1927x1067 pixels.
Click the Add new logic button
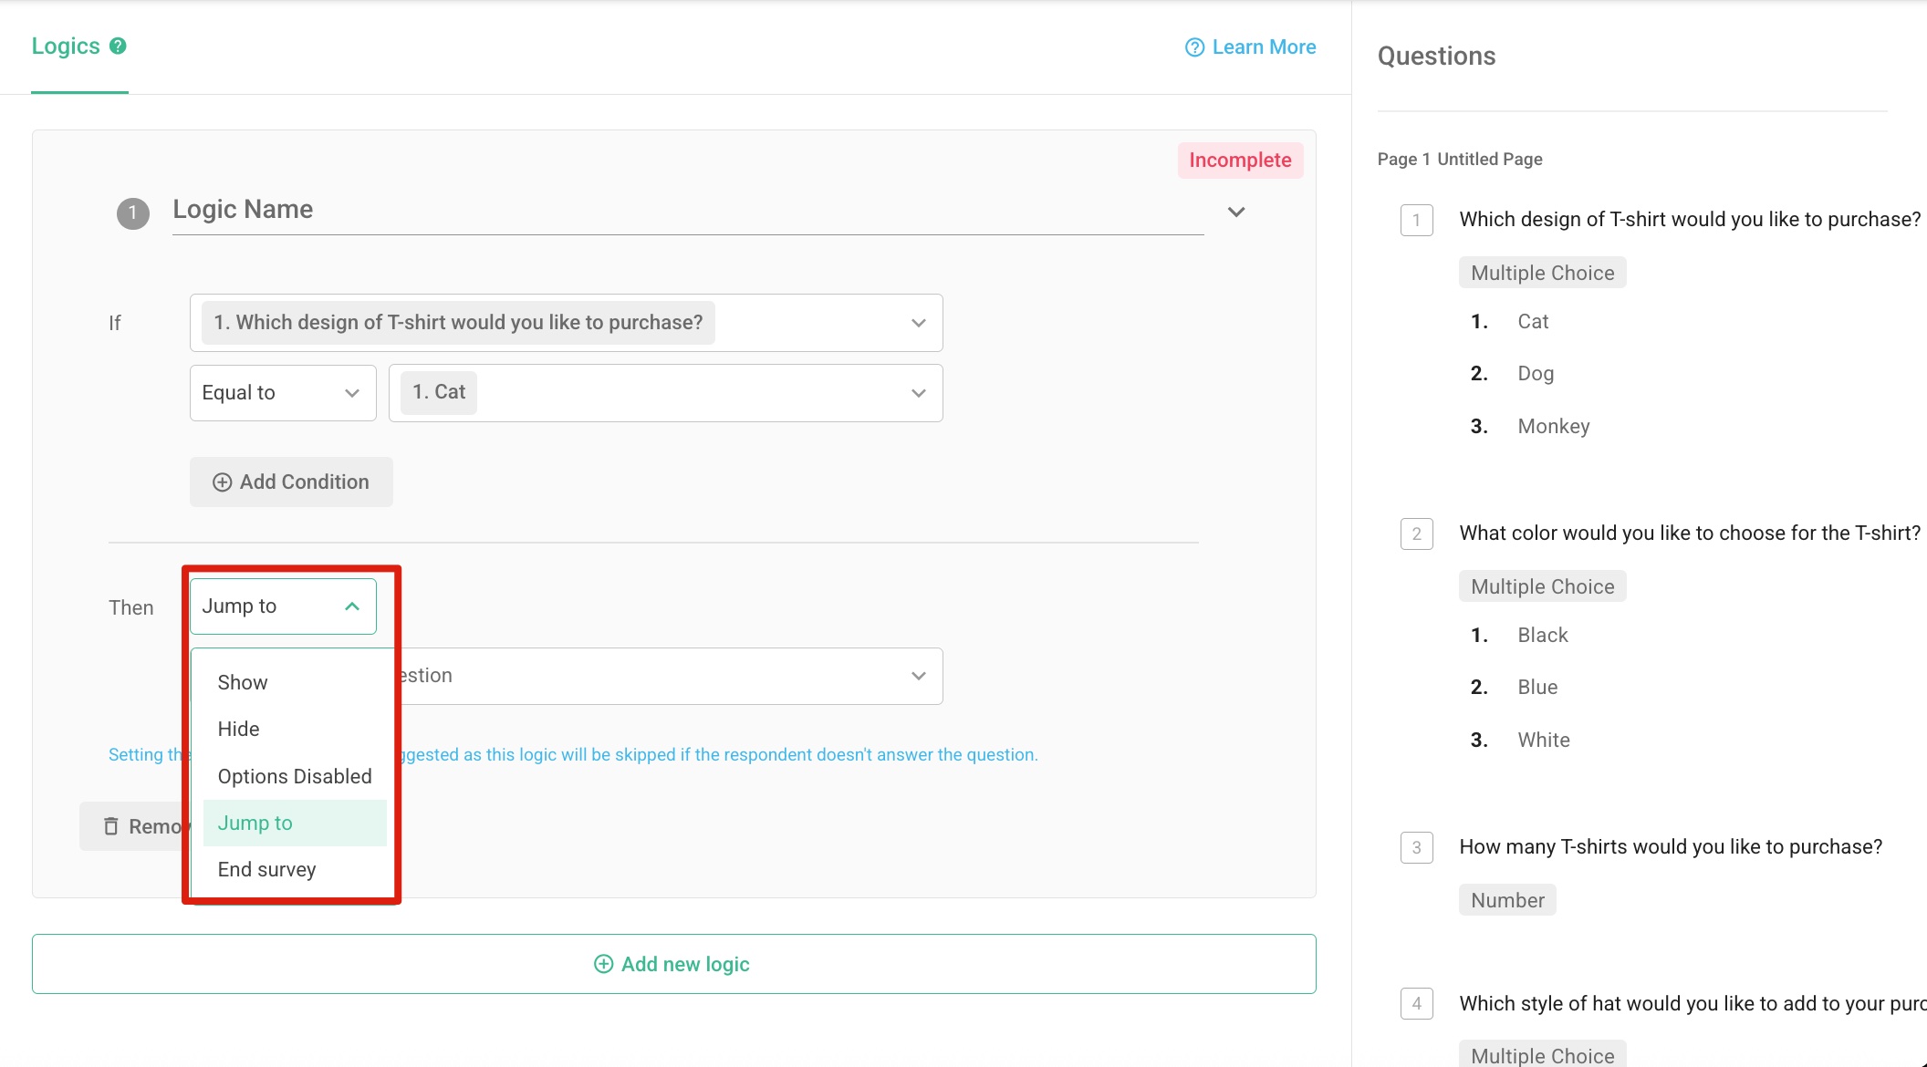(x=672, y=963)
